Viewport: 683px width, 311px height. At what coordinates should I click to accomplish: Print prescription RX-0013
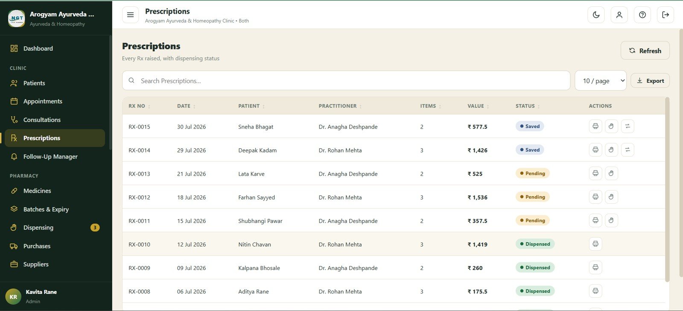point(595,173)
